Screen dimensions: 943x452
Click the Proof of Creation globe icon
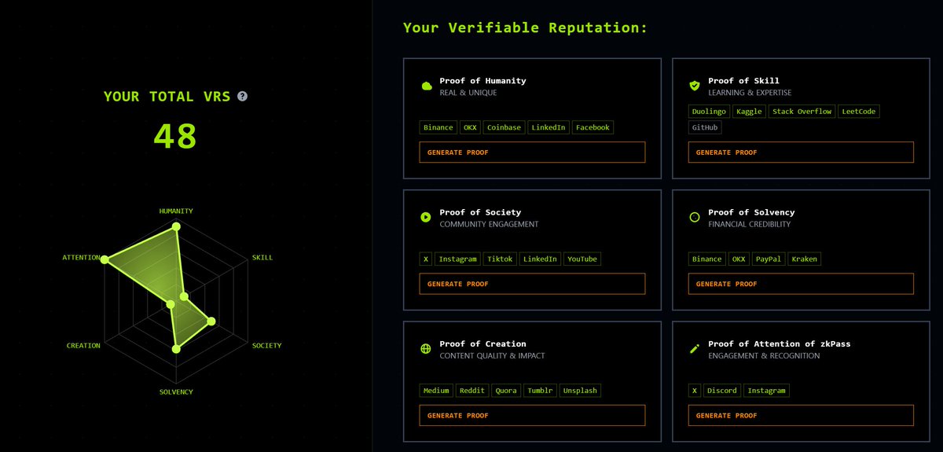[x=426, y=348]
